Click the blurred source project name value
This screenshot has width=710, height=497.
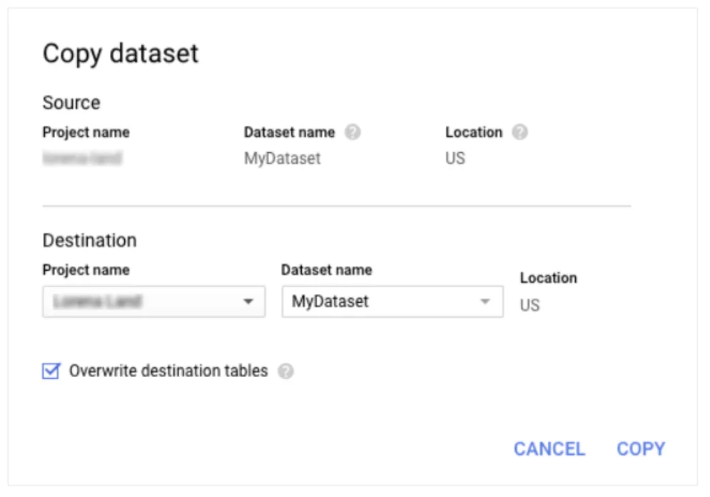tap(82, 159)
